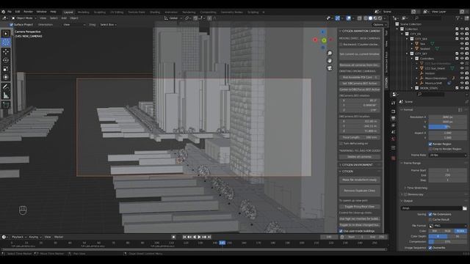Click Remove Duplicate Cities button
The image size is (470, 264).
click(360, 191)
